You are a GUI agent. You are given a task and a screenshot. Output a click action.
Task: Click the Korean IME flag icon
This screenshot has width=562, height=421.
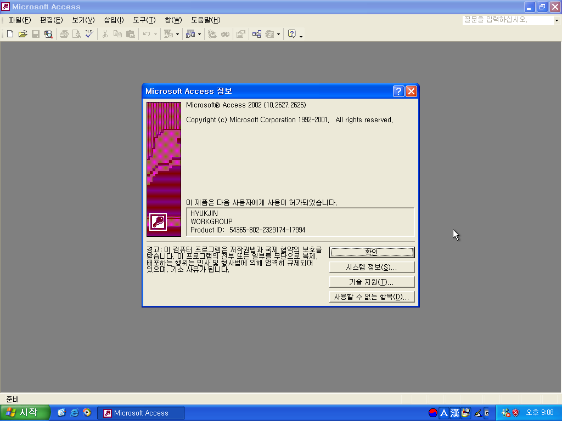[433, 413]
